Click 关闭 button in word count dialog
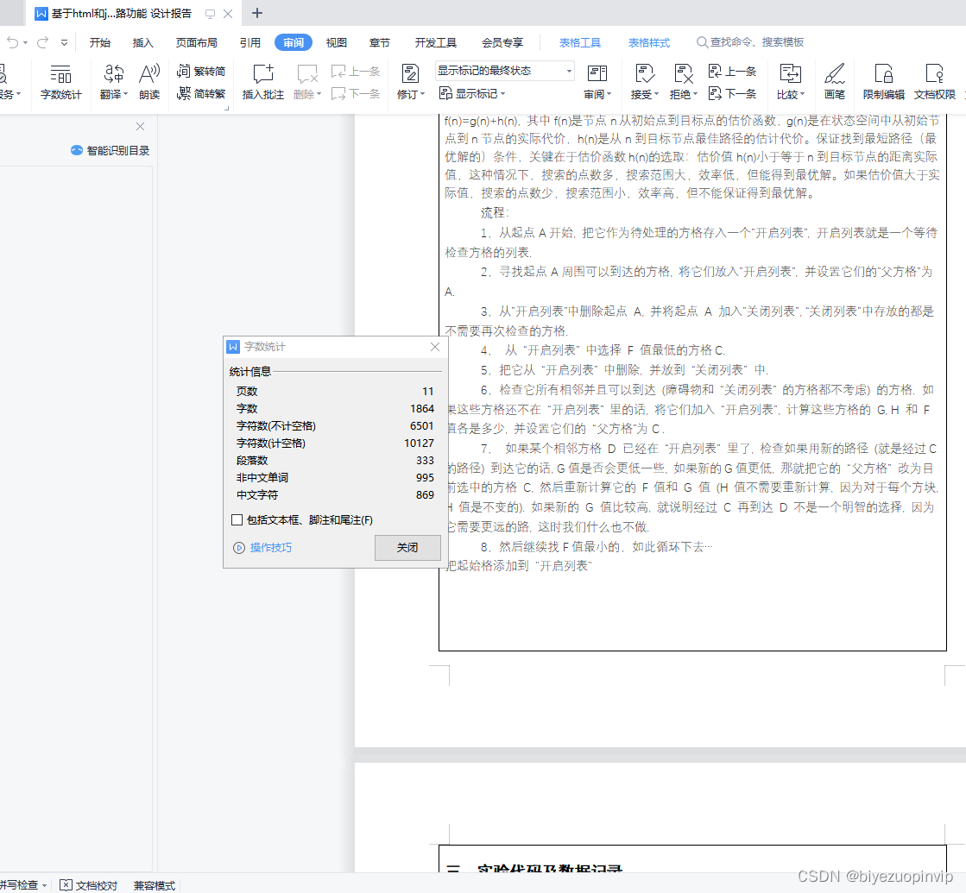 pyautogui.click(x=407, y=548)
